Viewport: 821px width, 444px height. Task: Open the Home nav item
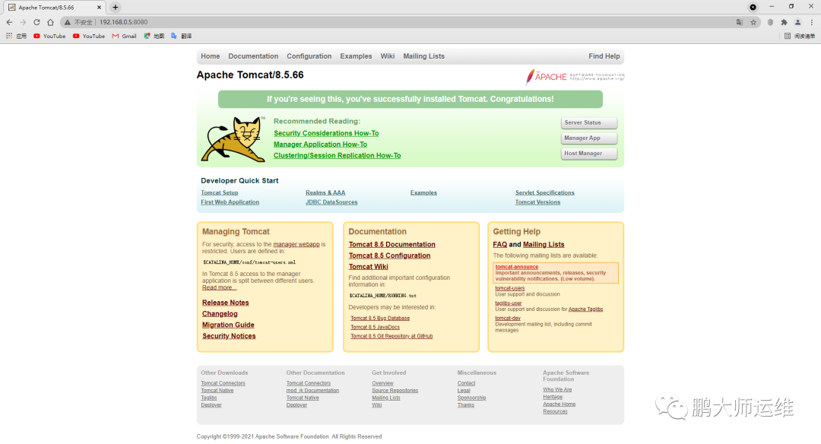pyautogui.click(x=210, y=56)
